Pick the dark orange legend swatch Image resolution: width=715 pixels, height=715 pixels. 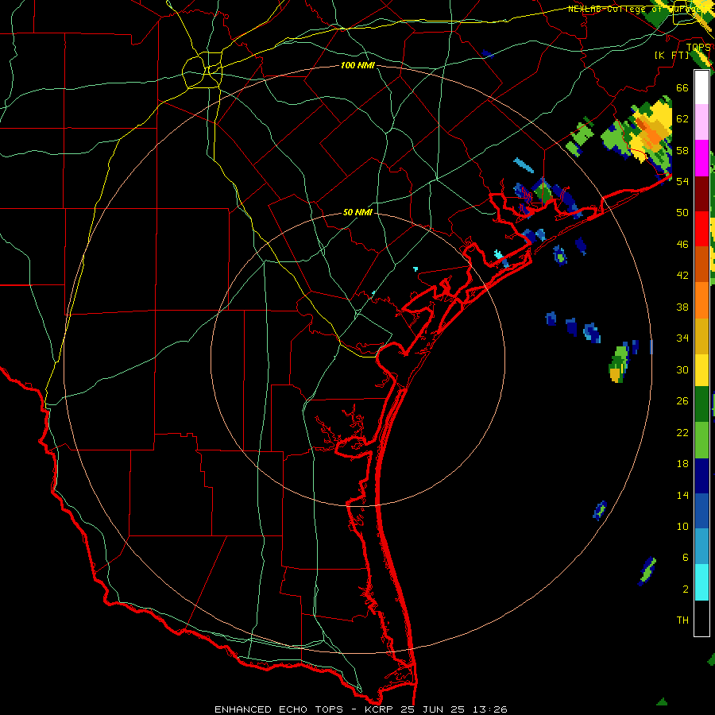701,264
